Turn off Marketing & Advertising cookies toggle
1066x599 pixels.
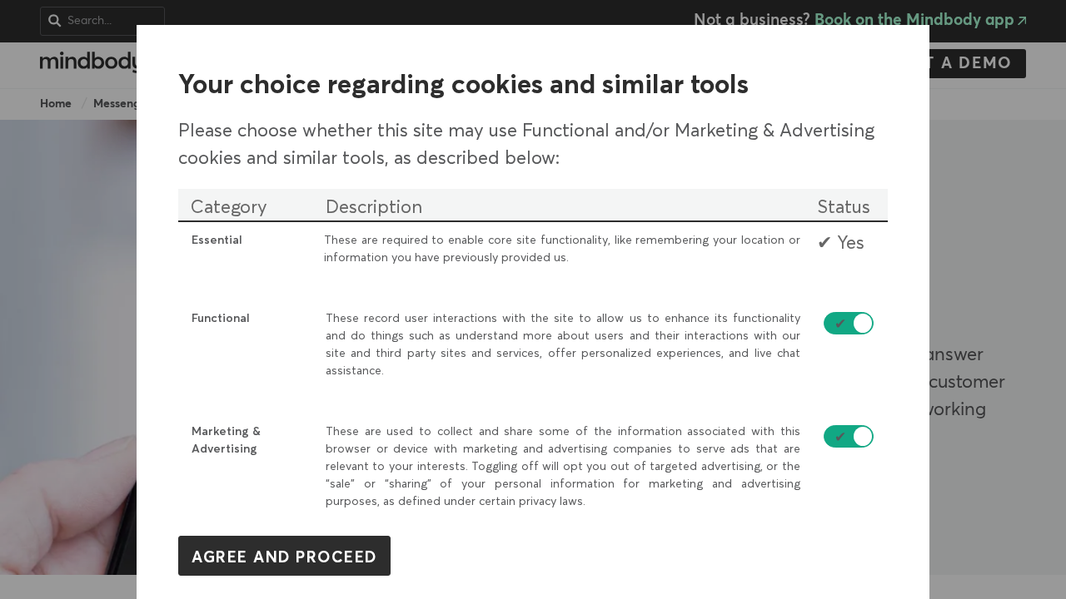[848, 437]
